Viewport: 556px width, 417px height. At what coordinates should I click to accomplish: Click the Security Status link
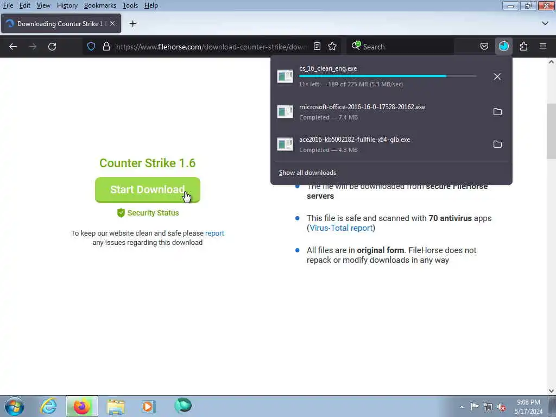click(148, 213)
